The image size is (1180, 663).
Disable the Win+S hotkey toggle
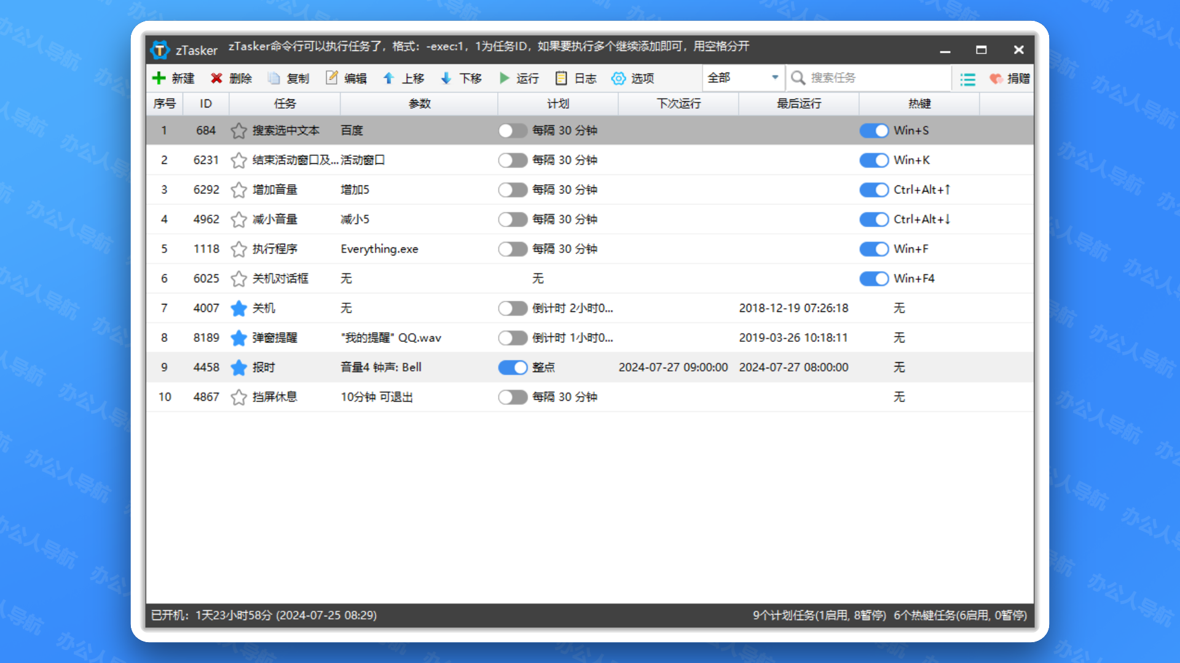(874, 131)
